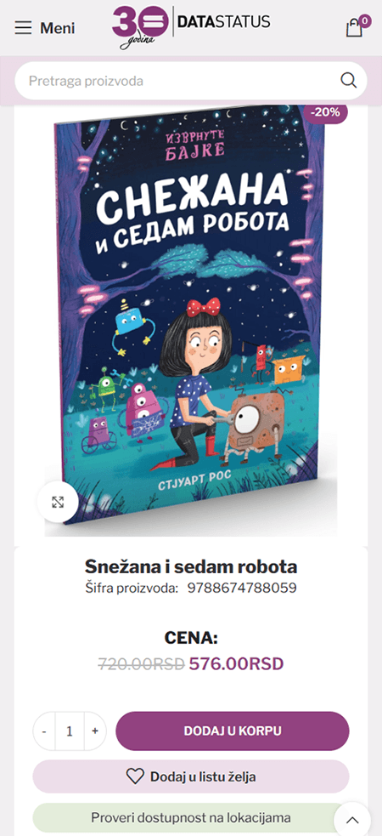
Task: Expand the book image to fullscreen
Action: 58,502
